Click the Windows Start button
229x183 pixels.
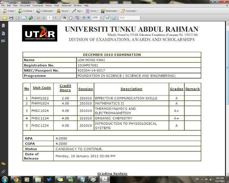[x=5, y=179]
